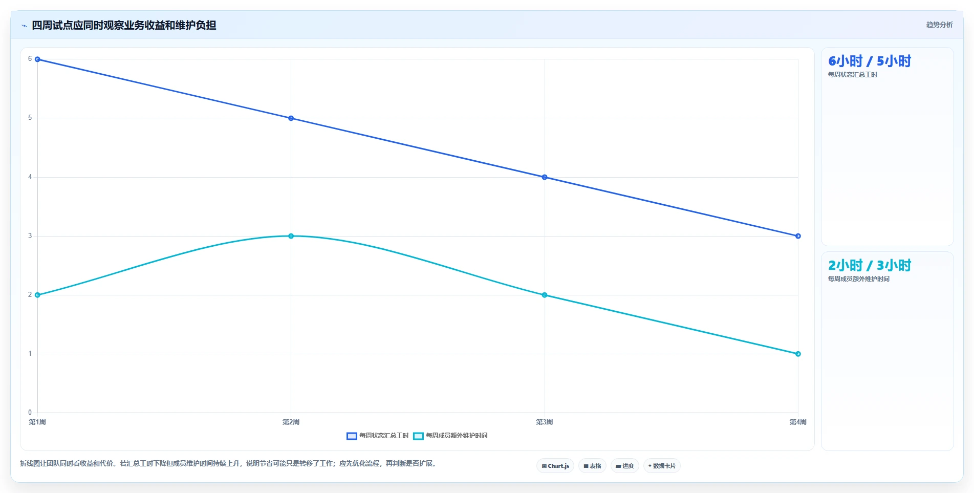Click the 2小时 / 3小时 stat value
This screenshot has height=493, width=974.
870,265
